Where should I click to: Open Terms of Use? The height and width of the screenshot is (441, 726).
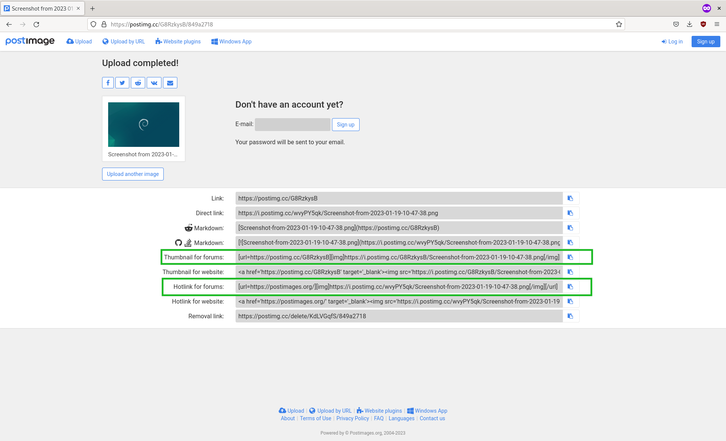pos(315,418)
